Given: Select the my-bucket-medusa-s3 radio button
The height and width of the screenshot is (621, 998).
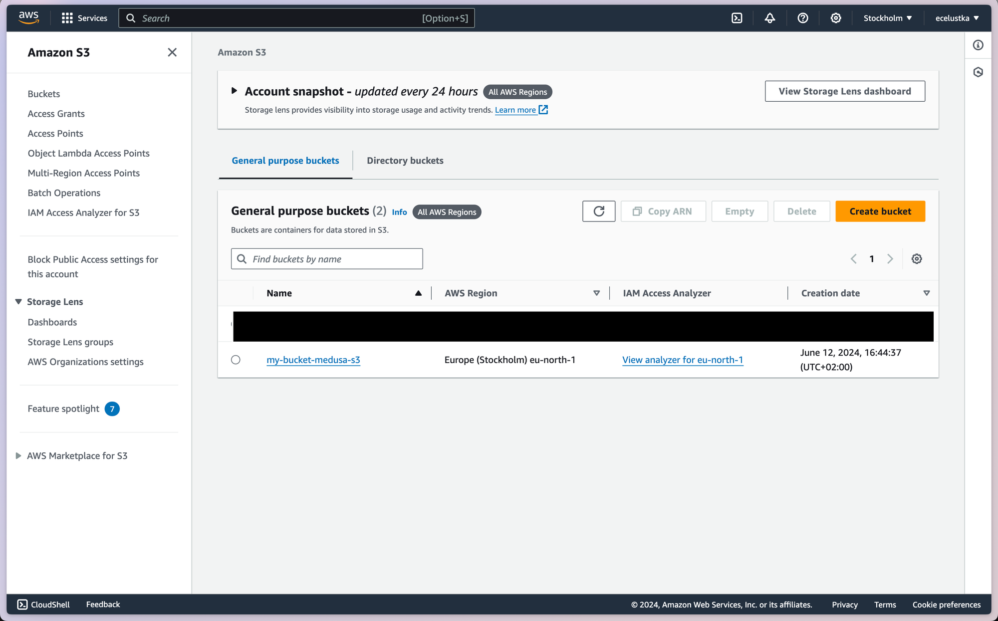Looking at the screenshot, I should (x=236, y=360).
